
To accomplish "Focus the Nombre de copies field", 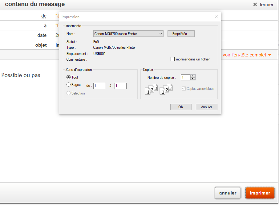I will 185,77.
